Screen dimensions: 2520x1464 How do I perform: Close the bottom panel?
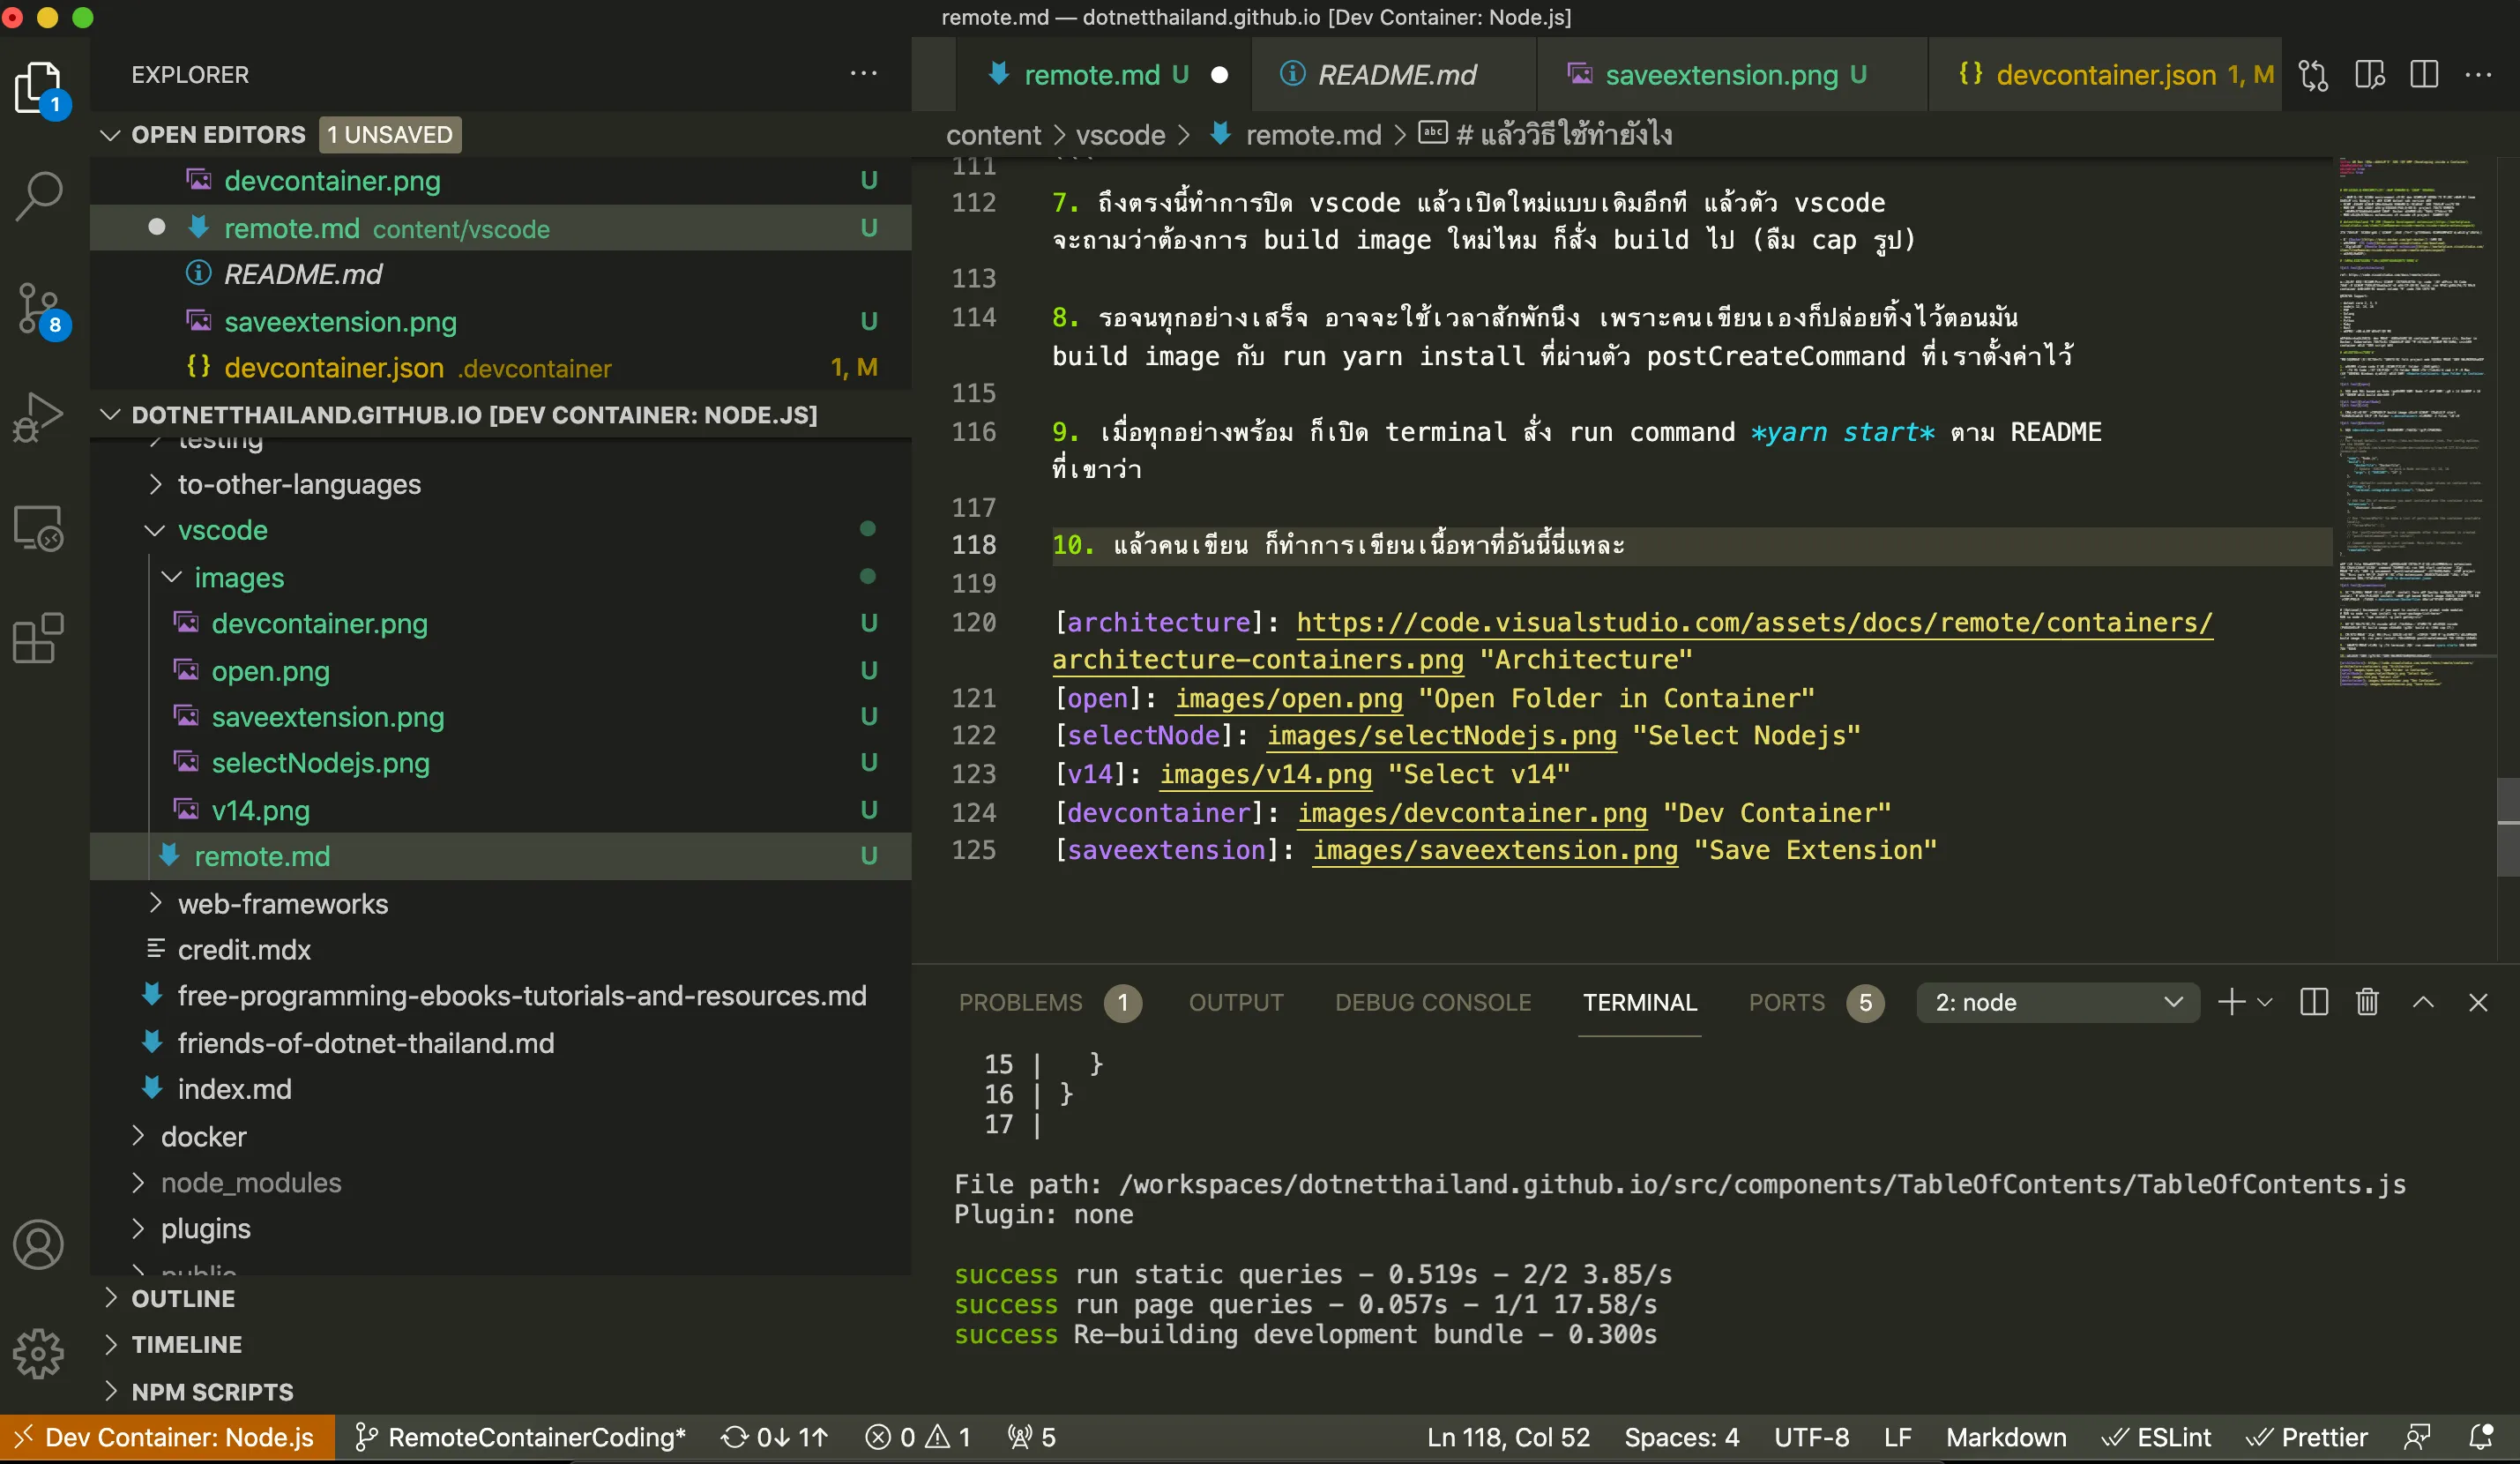(x=2478, y=1002)
